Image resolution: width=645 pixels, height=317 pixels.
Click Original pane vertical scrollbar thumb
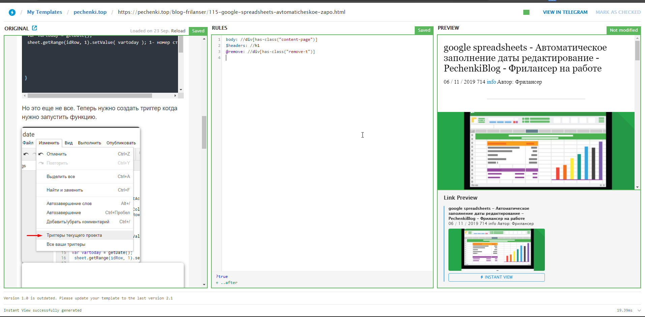coord(204,132)
